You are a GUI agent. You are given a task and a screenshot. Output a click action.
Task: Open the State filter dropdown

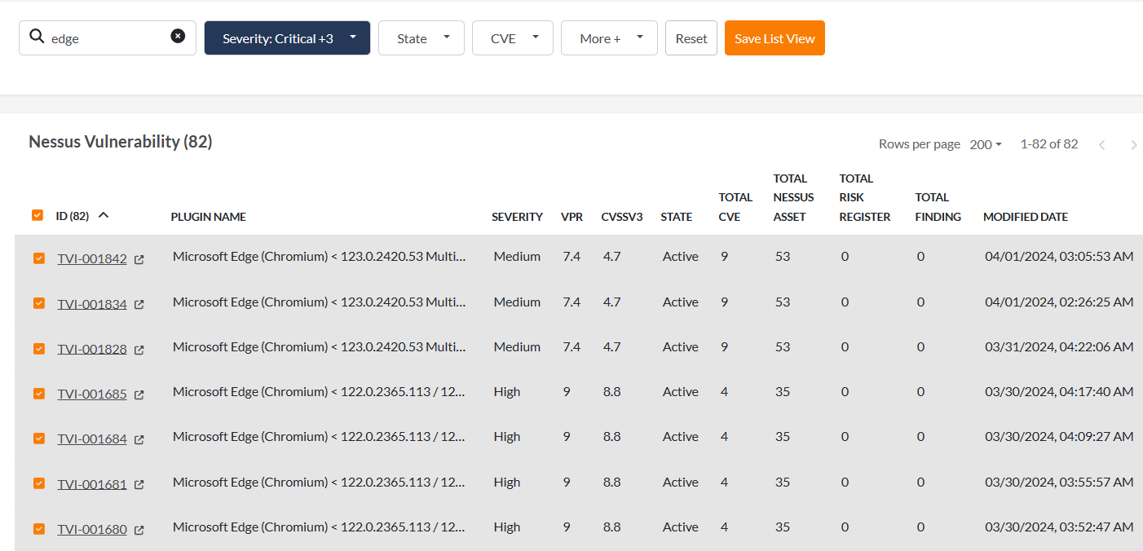pos(421,38)
